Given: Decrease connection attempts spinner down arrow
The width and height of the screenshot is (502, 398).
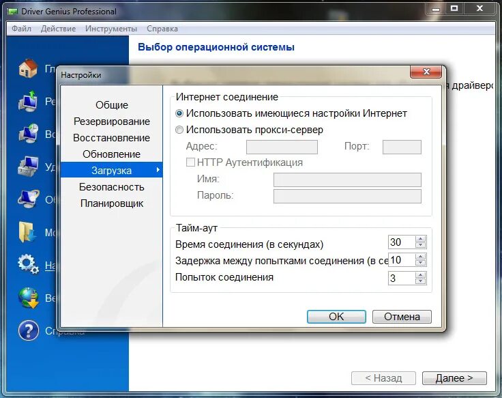Looking at the screenshot, I should click(x=421, y=281).
